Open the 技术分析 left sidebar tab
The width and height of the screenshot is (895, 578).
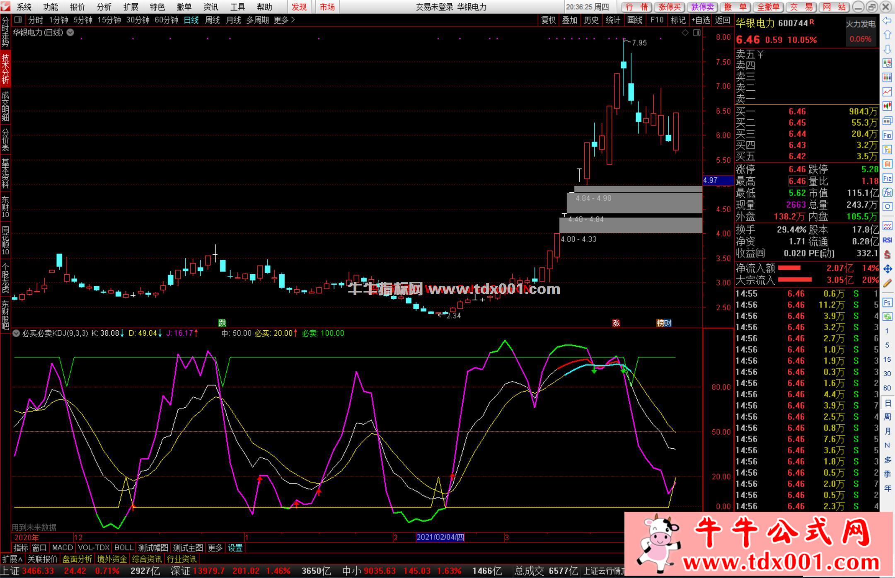(5, 69)
